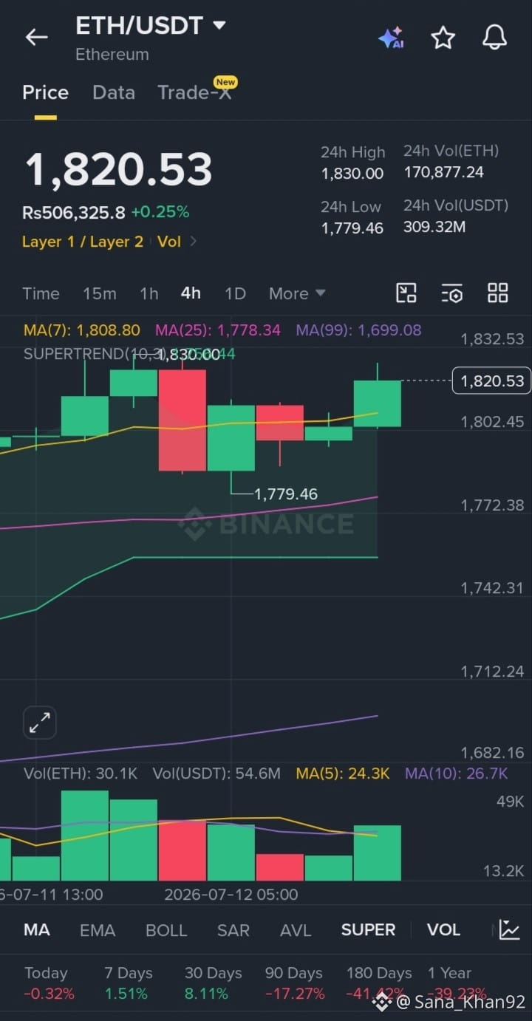Select the Time chart interval
The height and width of the screenshot is (1021, 532).
click(x=41, y=293)
